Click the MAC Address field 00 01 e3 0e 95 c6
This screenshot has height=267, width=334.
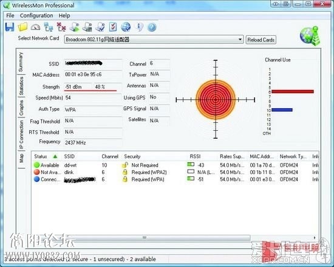point(93,74)
